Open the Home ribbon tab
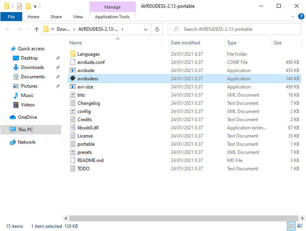Viewport: 306px width, 231px height. pyautogui.click(x=33, y=17)
